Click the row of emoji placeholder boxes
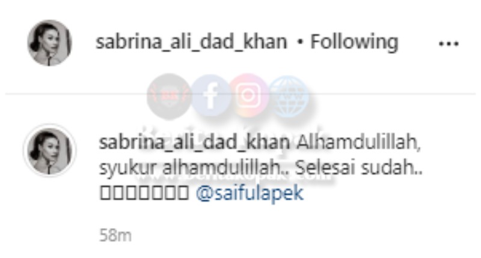The height and width of the screenshot is (258, 481). point(144,193)
